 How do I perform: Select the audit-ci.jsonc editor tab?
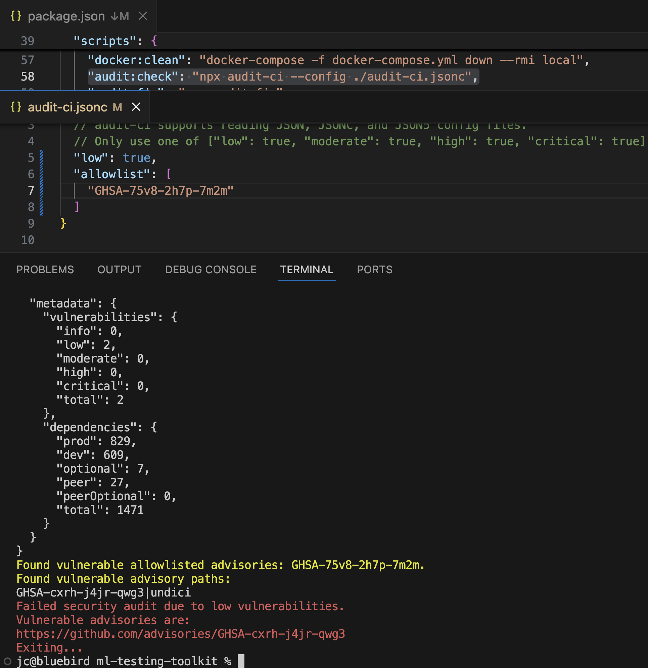click(x=75, y=107)
